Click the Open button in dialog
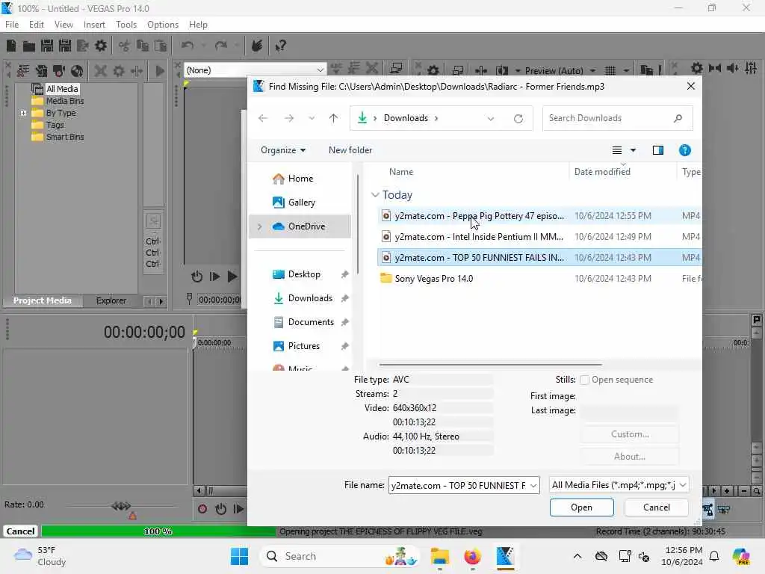This screenshot has height=574, width=765. point(581,507)
